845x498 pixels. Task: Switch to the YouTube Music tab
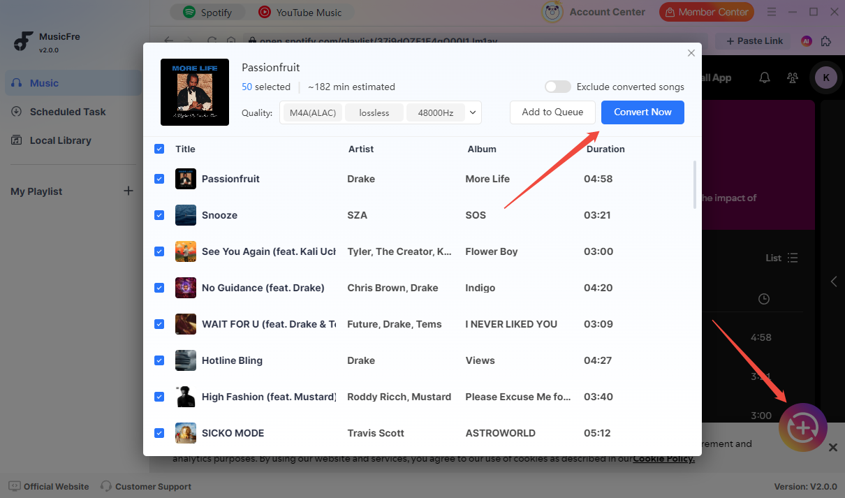pyautogui.click(x=300, y=13)
